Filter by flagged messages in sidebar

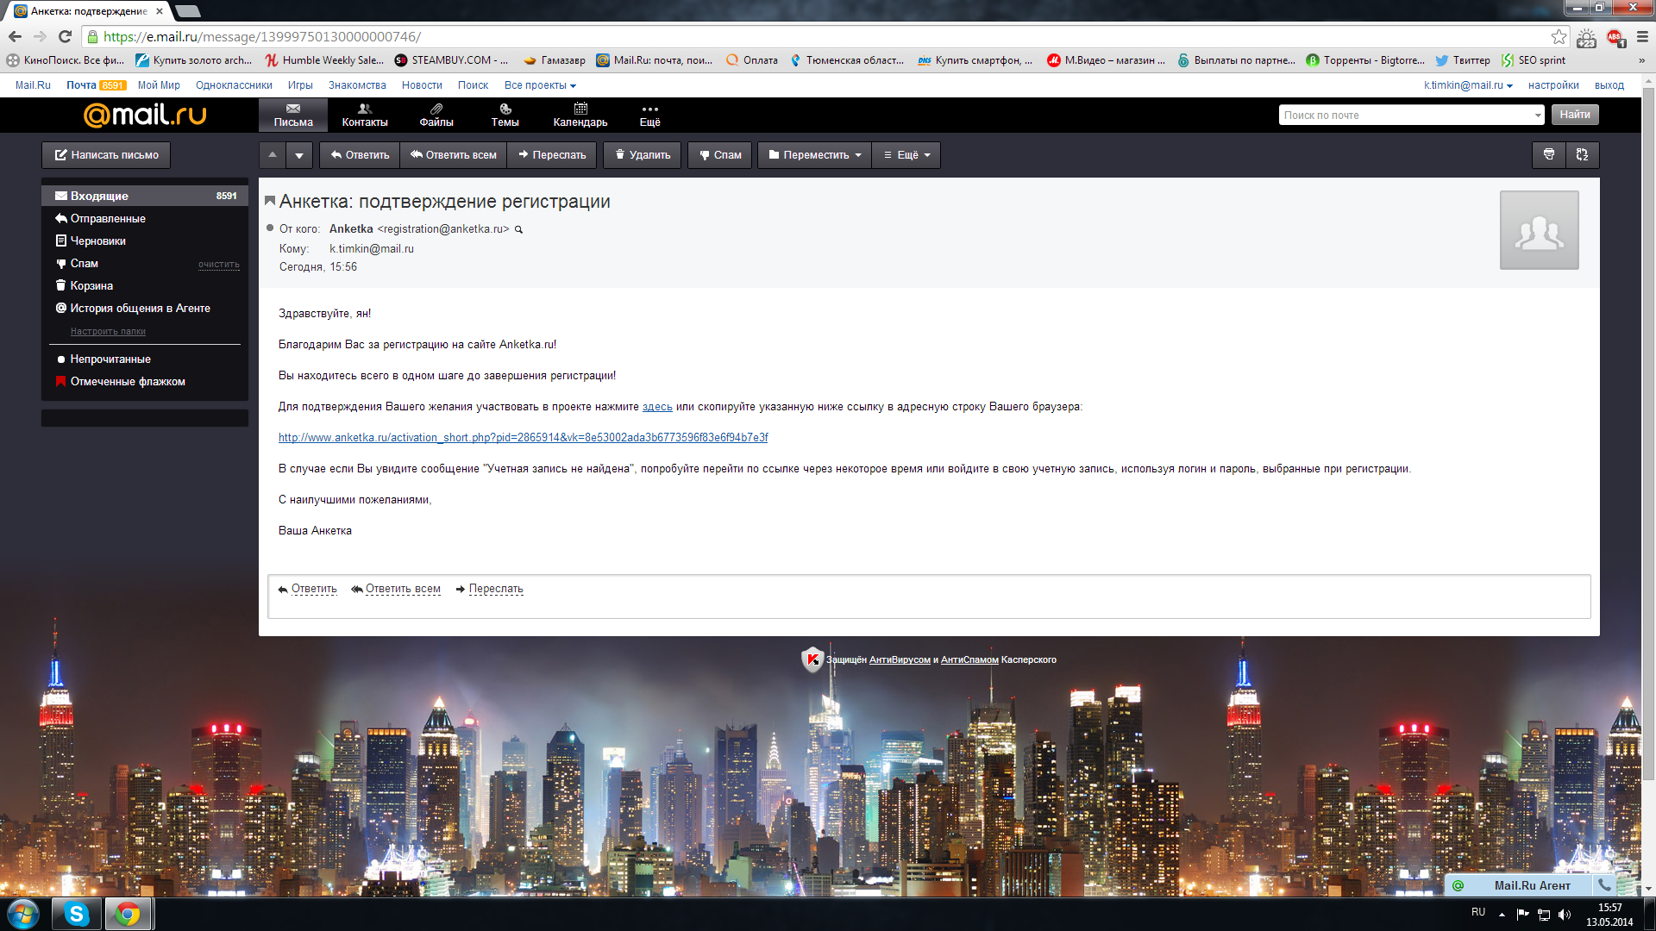pyautogui.click(x=127, y=381)
